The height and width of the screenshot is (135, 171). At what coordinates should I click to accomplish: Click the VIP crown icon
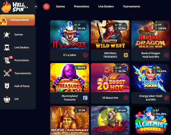point(7,99)
